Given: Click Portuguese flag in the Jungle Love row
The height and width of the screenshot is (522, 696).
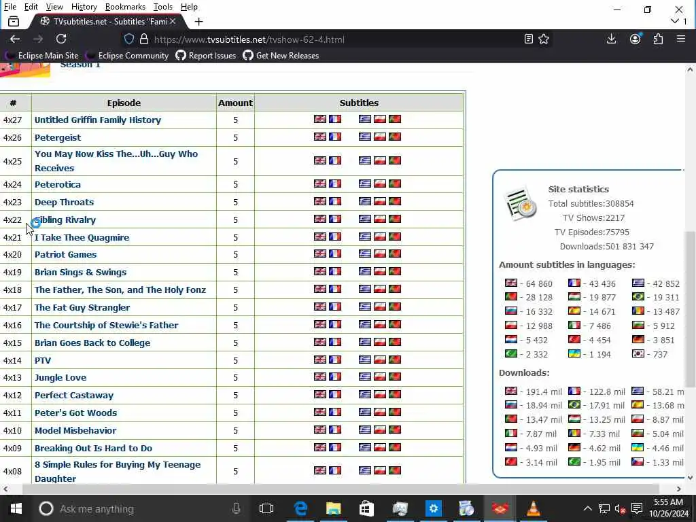Looking at the screenshot, I should coord(395,377).
